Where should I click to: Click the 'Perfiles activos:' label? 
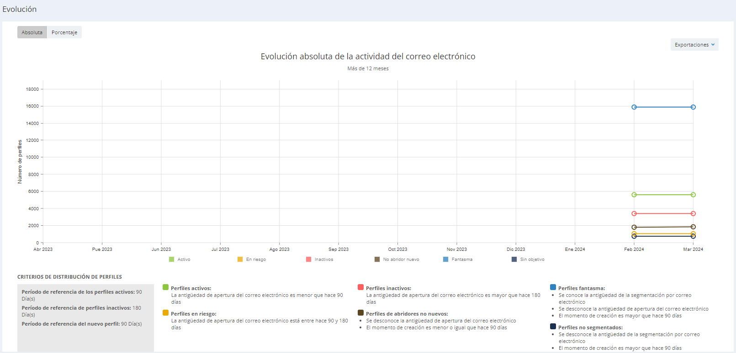tap(191, 288)
